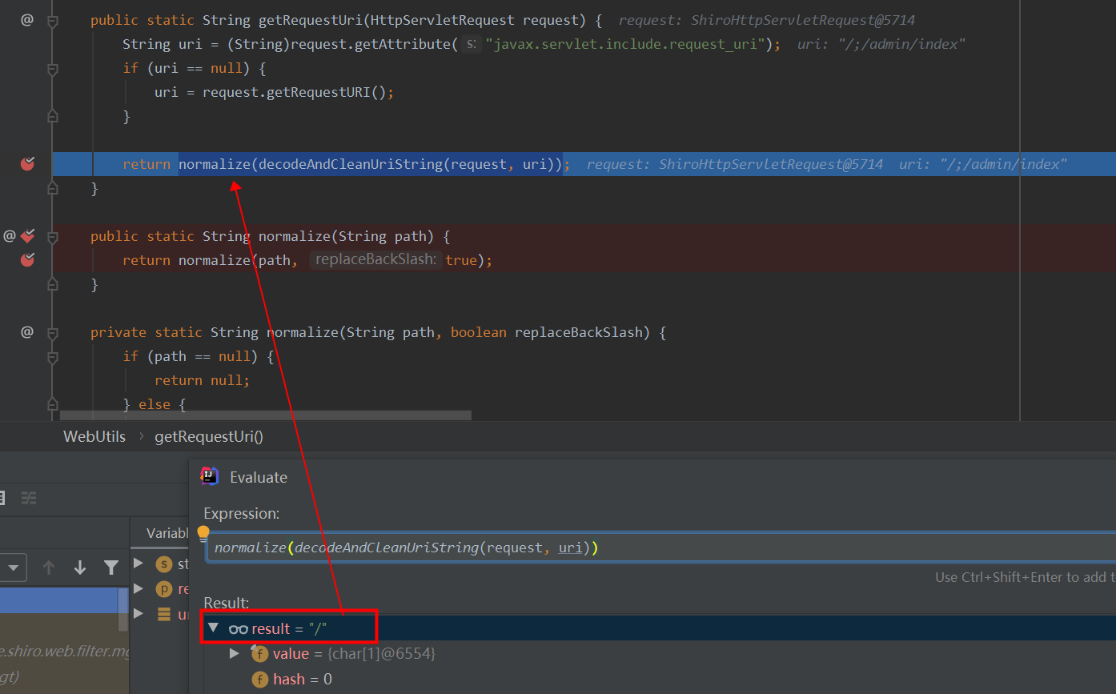Click inside the Expression input field
Image resolution: width=1116 pixels, height=694 pixels.
660,548
